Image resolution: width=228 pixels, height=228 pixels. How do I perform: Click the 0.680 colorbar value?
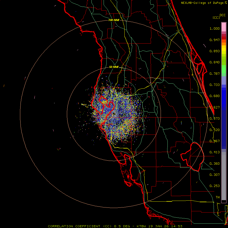(215, 96)
